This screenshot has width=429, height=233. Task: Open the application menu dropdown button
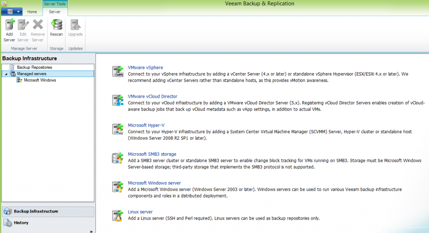pos(12,12)
